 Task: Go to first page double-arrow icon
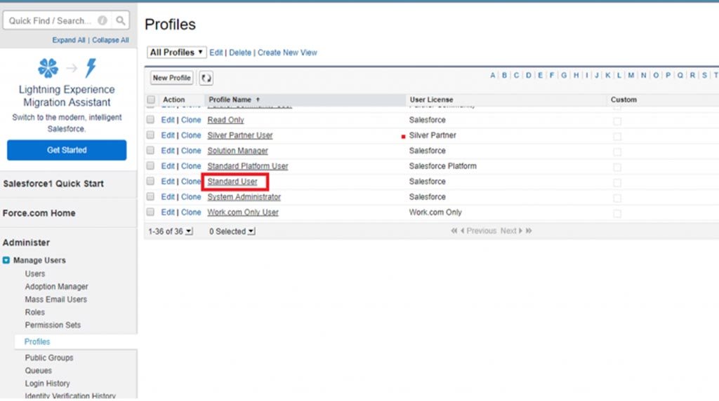454,231
